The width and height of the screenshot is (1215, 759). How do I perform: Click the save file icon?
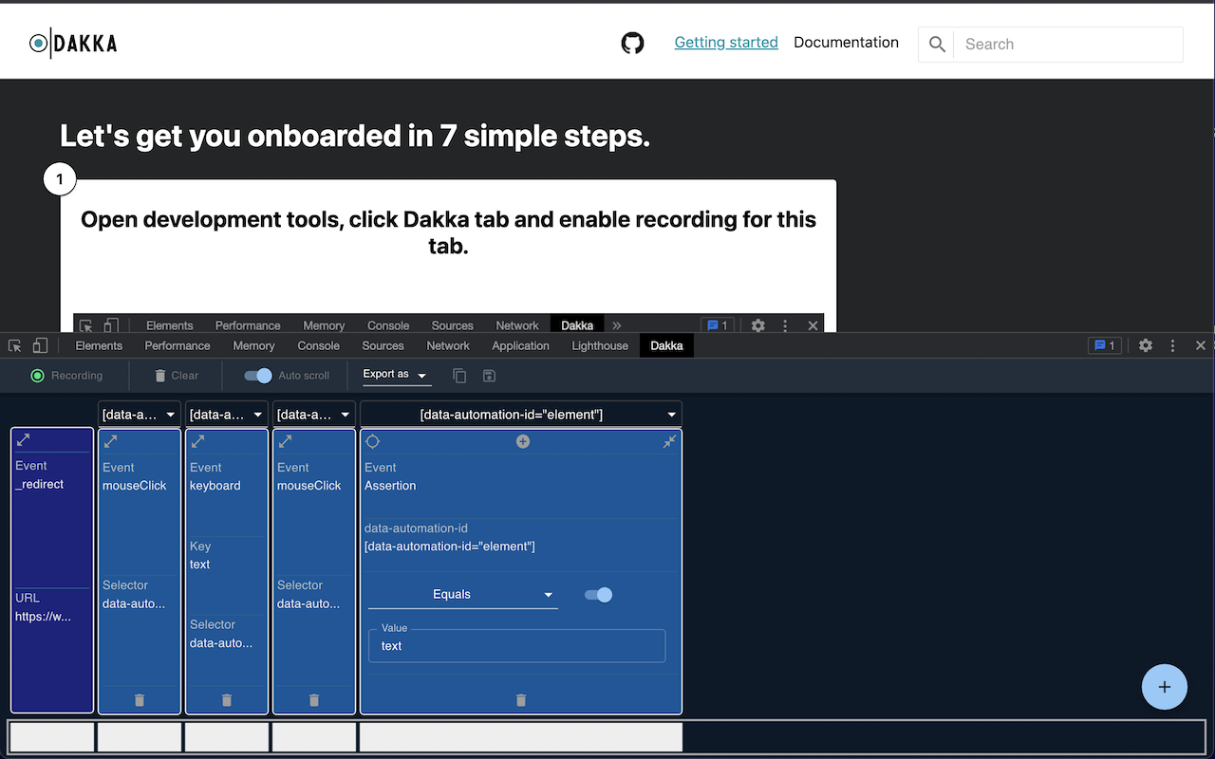489,376
